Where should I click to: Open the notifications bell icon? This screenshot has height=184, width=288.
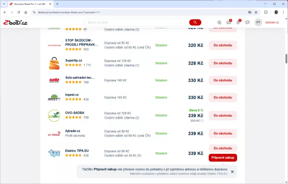tap(238, 23)
